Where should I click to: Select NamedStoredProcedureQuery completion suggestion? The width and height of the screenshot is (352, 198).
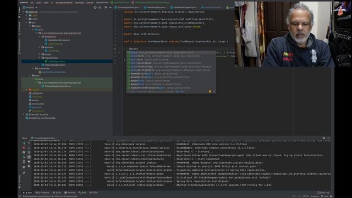pyautogui.click(x=171, y=88)
